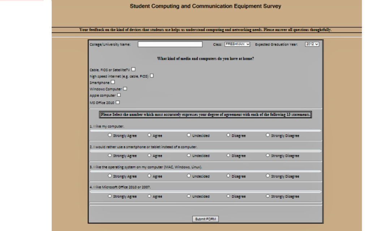Enable the high speed internet checkbox

point(152,76)
